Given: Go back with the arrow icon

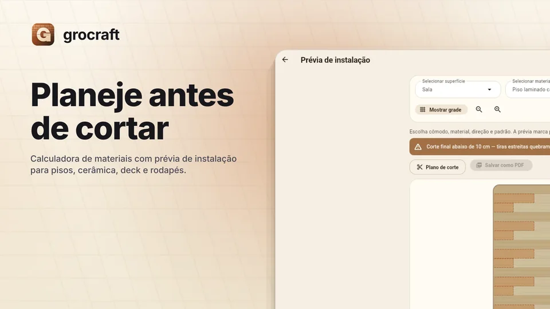Looking at the screenshot, I should pos(285,60).
